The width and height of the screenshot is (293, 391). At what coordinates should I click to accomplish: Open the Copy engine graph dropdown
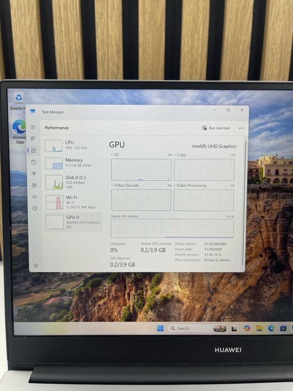[180, 155]
